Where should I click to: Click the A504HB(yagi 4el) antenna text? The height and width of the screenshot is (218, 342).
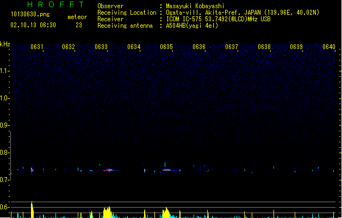[192, 26]
